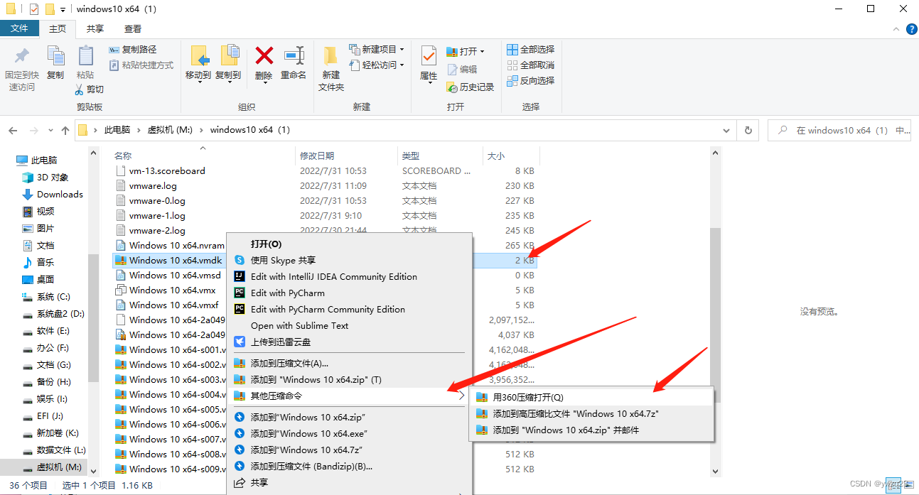
Task: Invert selection with 反向选择
Action: pos(530,80)
